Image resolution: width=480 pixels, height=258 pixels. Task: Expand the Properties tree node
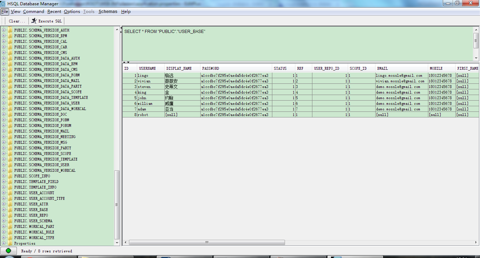[x=4, y=243]
